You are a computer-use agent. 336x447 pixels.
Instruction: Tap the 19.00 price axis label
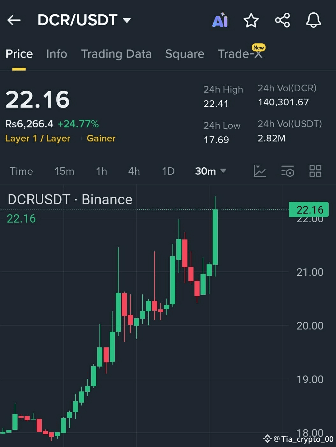310,379
